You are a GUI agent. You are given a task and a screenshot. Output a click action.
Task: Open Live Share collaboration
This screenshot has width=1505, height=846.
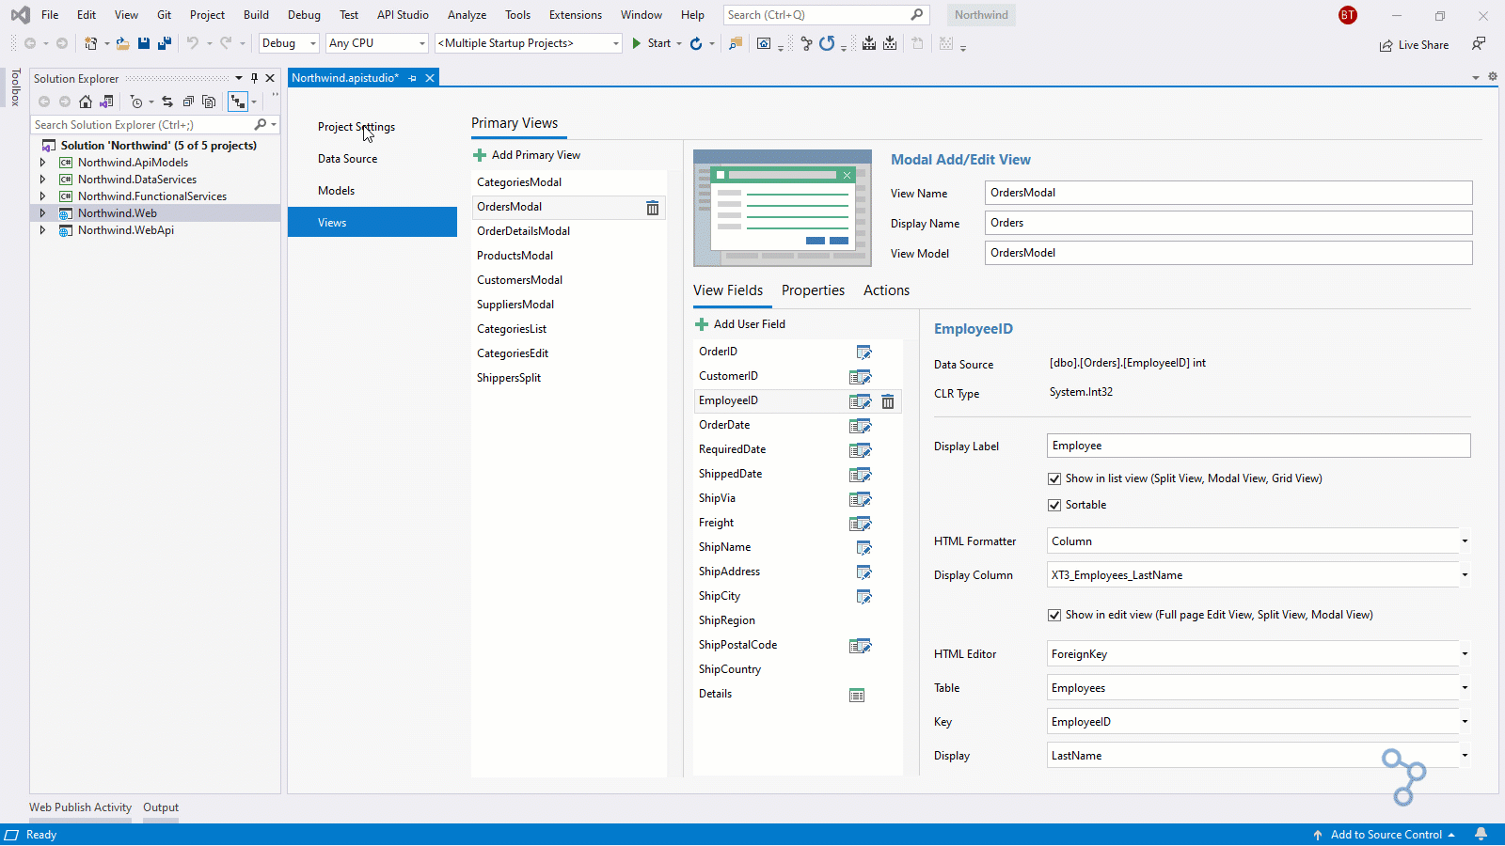point(1414,44)
